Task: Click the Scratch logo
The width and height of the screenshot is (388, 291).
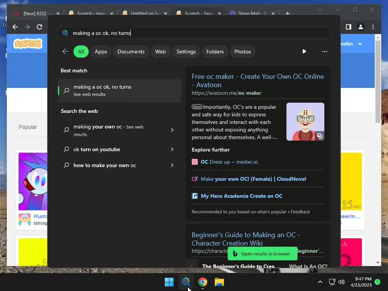Action: coord(28,44)
